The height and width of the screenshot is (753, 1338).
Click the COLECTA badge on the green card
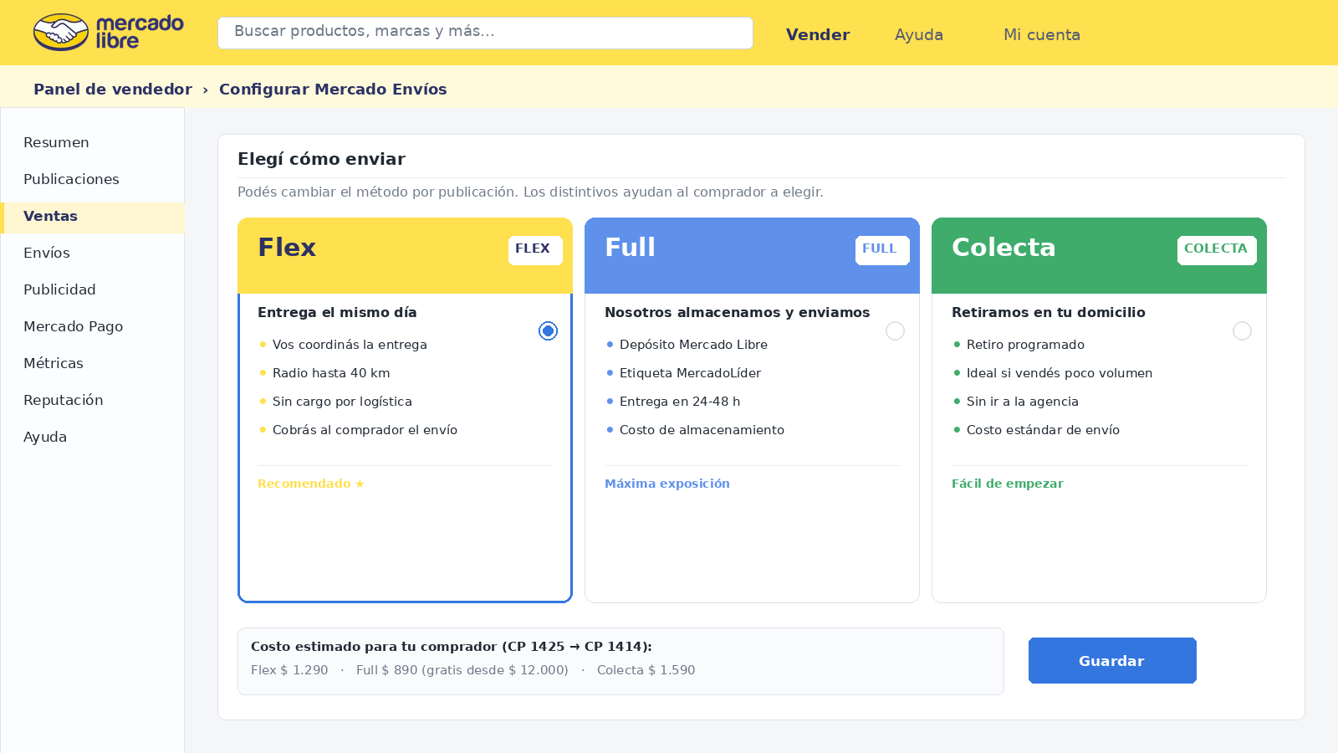click(x=1217, y=249)
